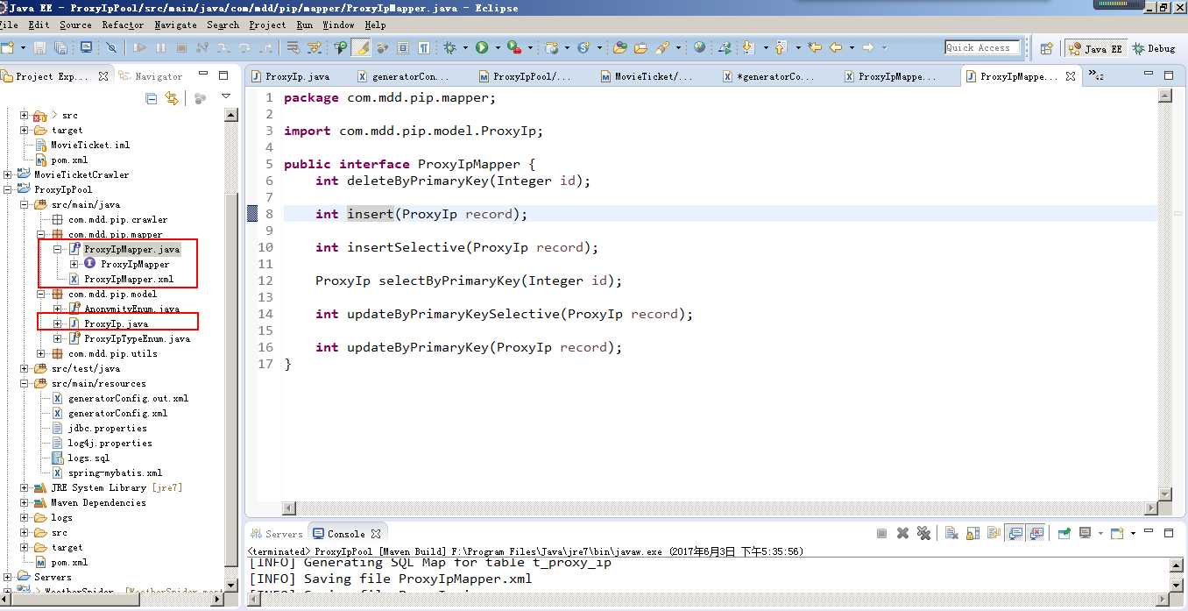The height and width of the screenshot is (611, 1188).
Task: Toggle Mark Occurrences highlighter icon
Action: (360, 48)
